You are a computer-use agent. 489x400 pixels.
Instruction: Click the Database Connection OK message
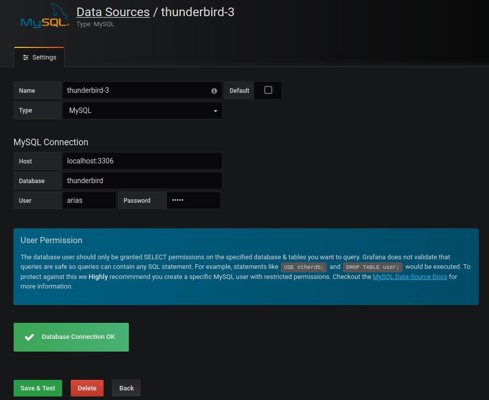pos(78,337)
